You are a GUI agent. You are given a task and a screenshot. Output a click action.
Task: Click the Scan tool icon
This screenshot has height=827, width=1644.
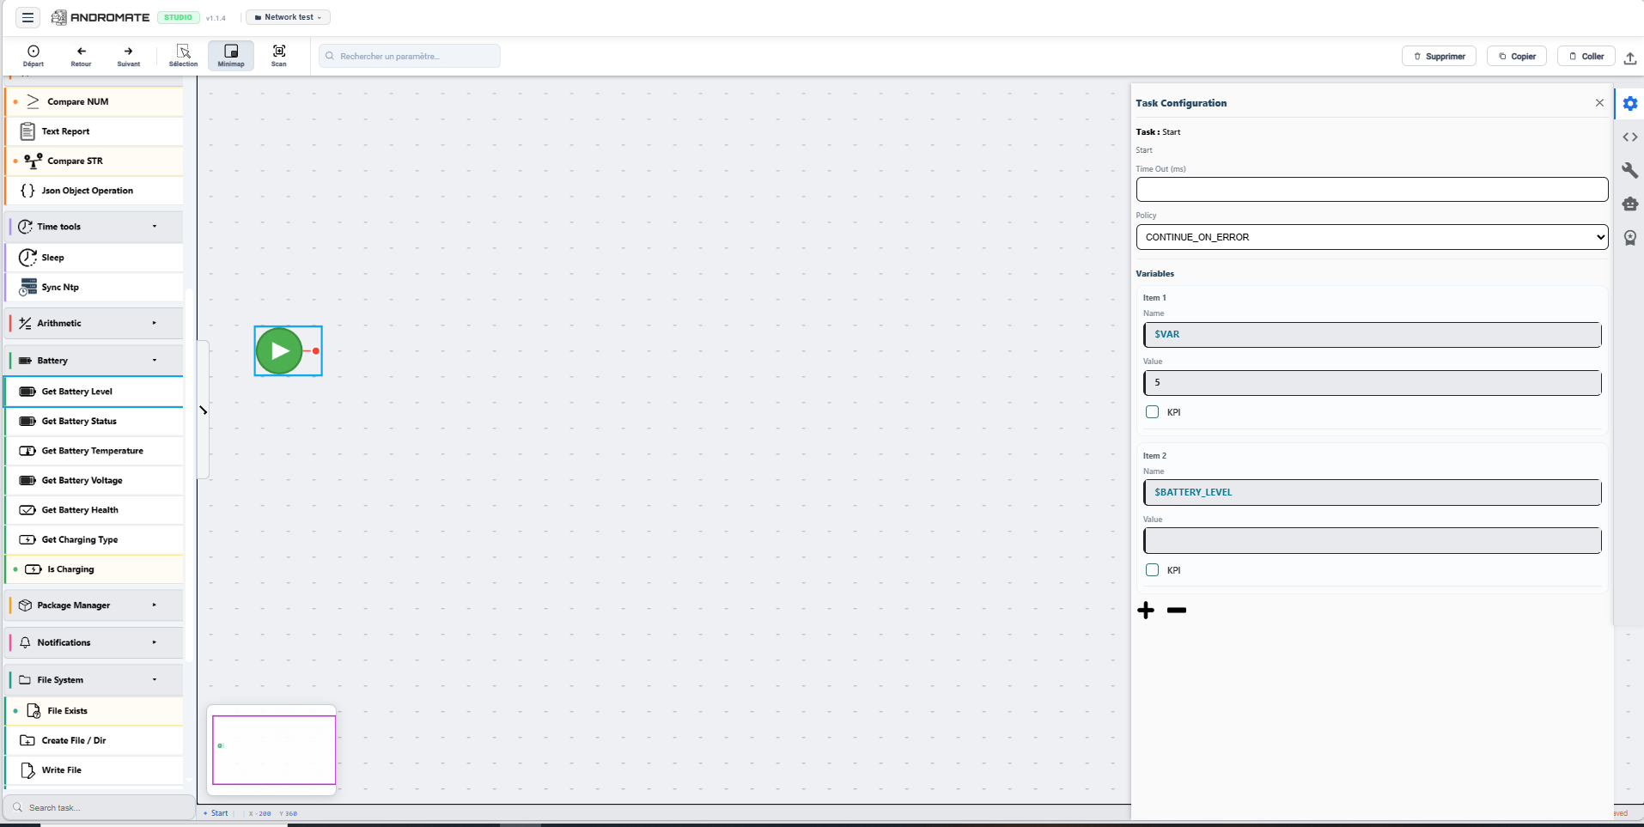[x=279, y=56]
